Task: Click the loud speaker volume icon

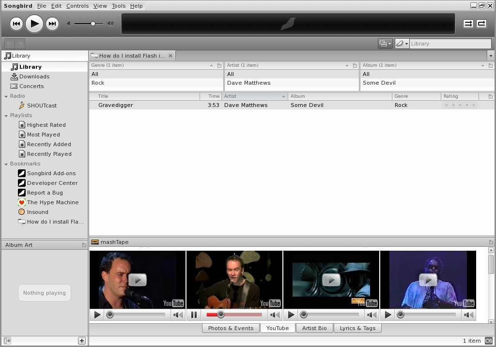Action: 110,24
